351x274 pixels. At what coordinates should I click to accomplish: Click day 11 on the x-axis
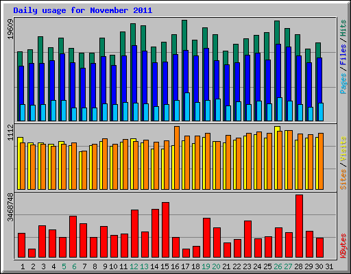pyautogui.click(x=123, y=266)
